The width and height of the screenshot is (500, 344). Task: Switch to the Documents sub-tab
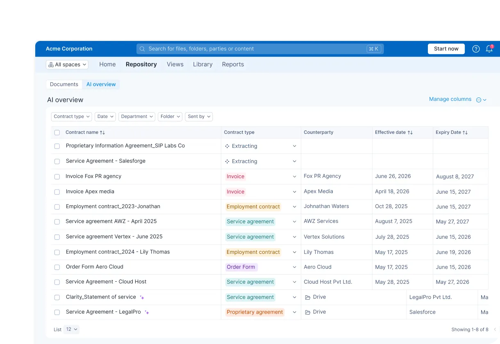coord(64,84)
